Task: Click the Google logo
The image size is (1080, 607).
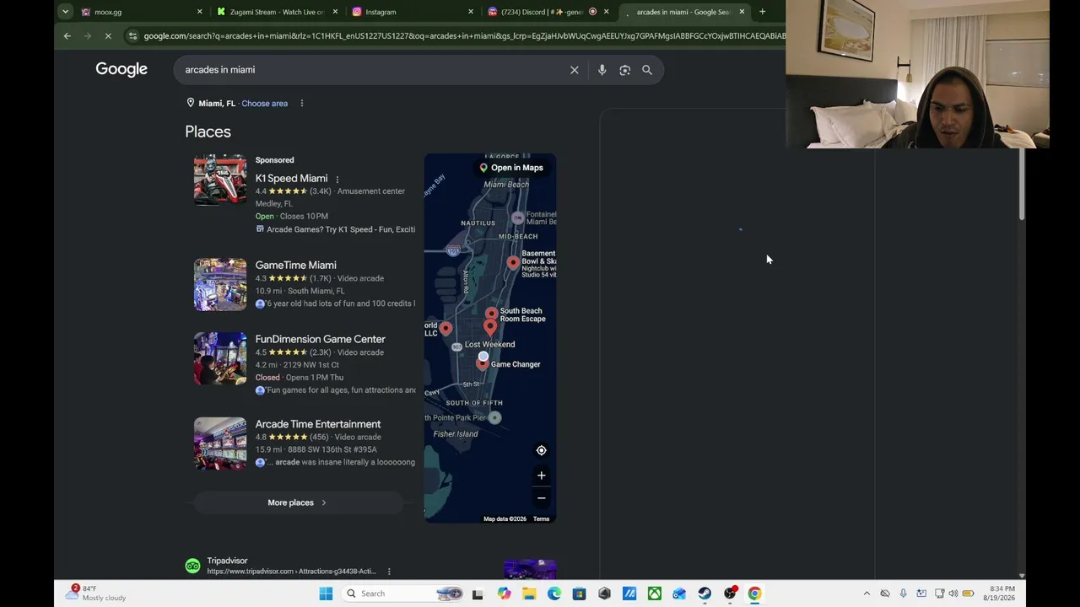Action: tap(121, 69)
